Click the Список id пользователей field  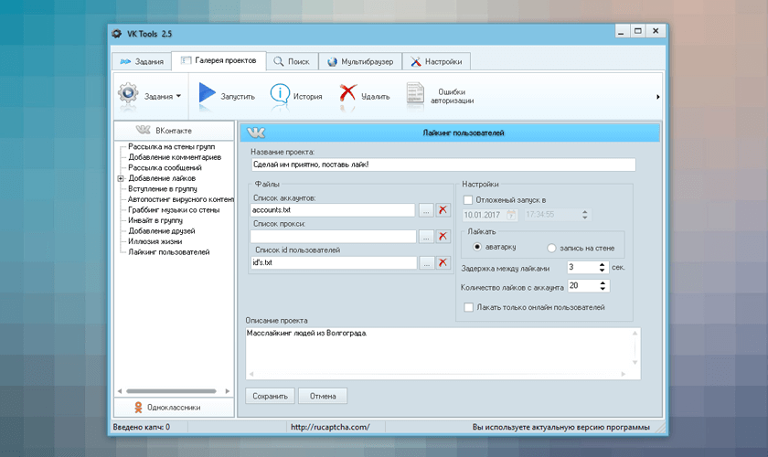(x=334, y=262)
